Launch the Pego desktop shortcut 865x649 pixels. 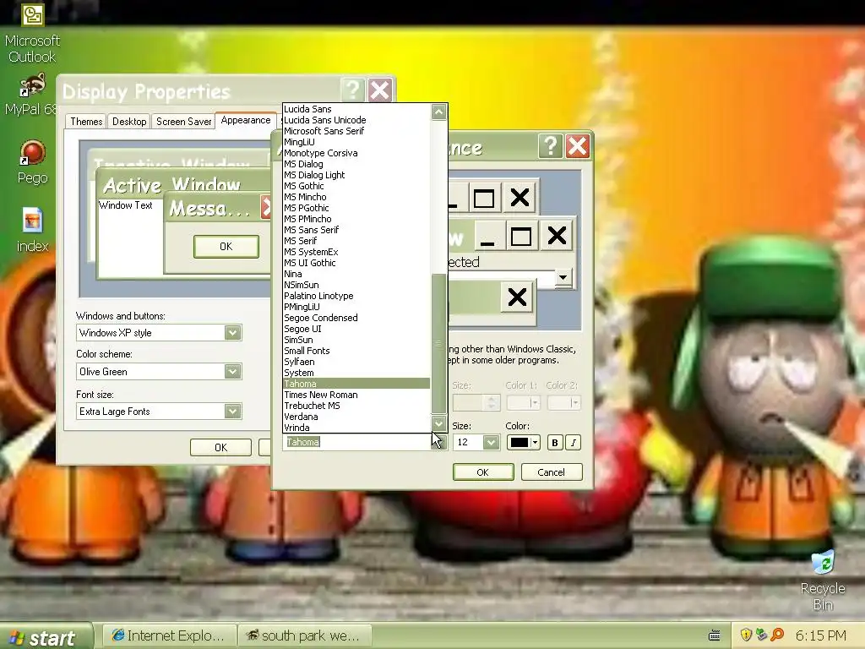tap(33, 162)
